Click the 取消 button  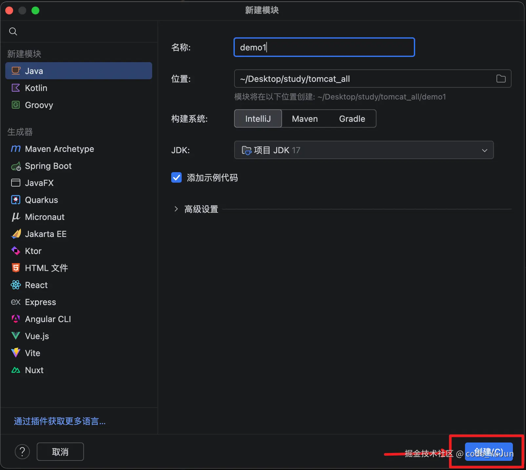60,452
